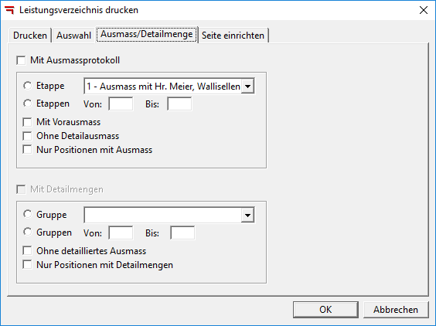
Task: Select the Etappe radio button
Action: tap(28, 86)
